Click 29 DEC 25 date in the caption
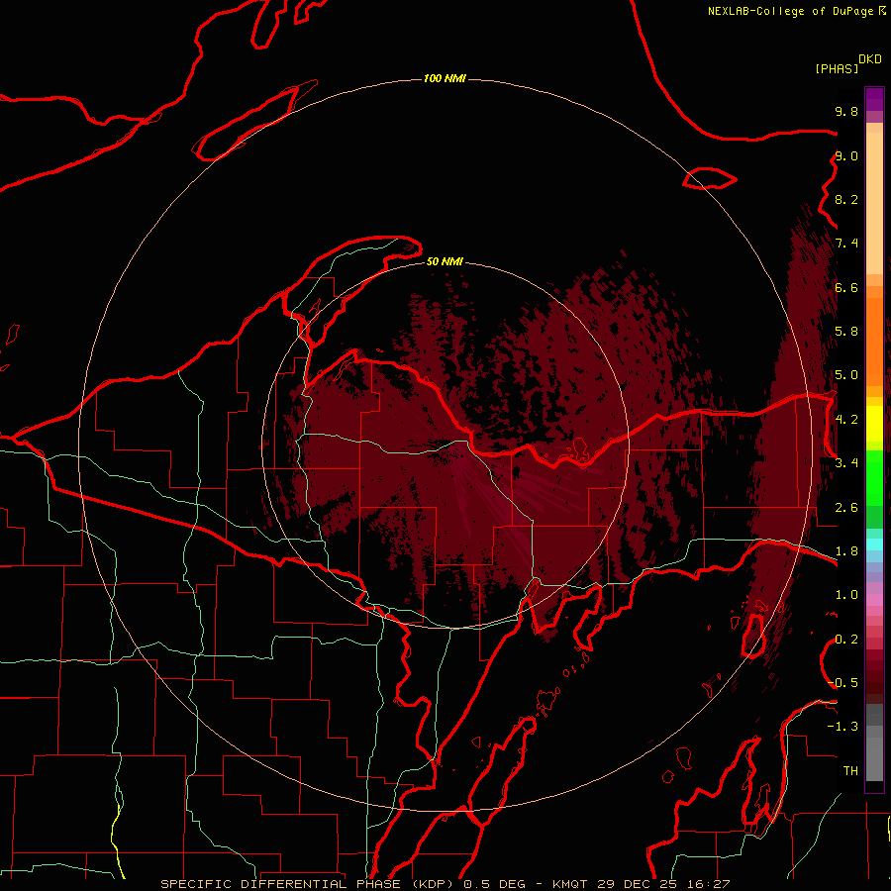891x891 pixels. [x=637, y=884]
